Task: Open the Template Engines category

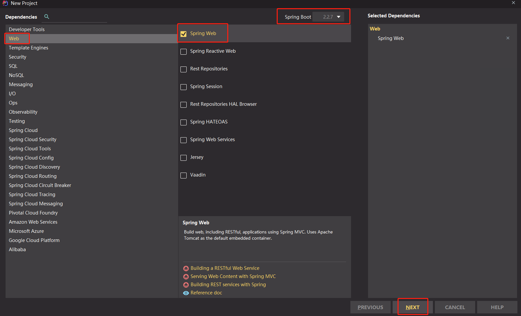Action: [x=92, y=48]
